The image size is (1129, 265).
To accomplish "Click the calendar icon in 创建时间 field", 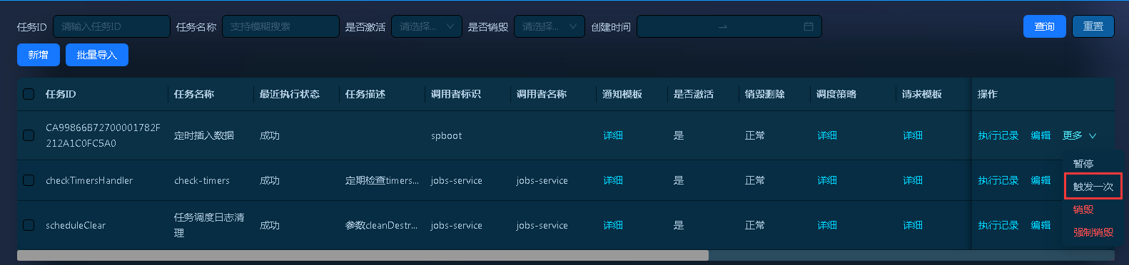I will [x=808, y=26].
